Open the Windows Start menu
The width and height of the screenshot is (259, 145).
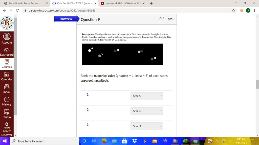(x=5, y=141)
